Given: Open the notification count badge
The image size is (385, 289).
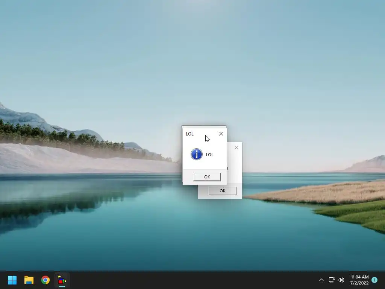Looking at the screenshot, I should point(374,280).
